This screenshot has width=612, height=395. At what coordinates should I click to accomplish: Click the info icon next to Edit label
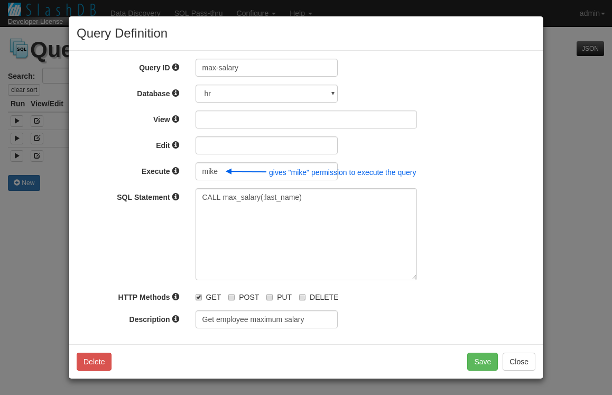[175, 145]
